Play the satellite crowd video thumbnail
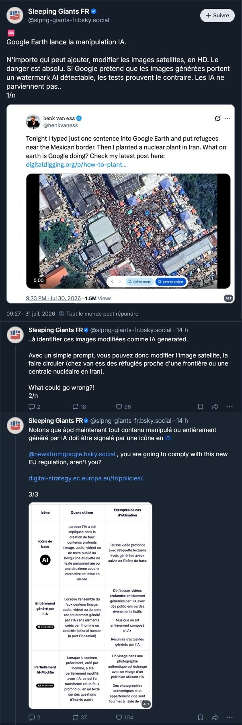Viewport: 242px width, 725px height. [128, 231]
